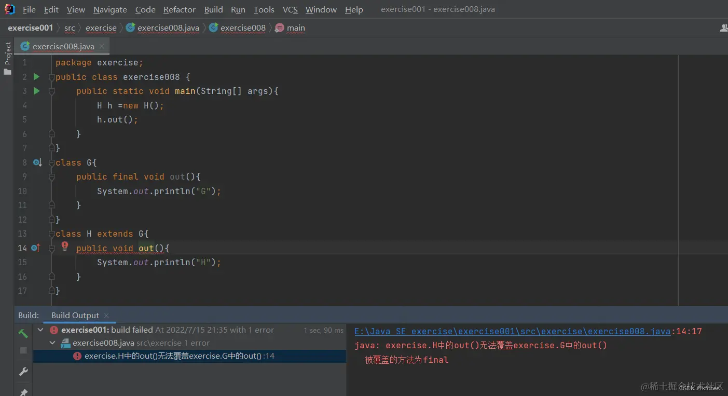
Task: Show the red error bulb on line 14
Action: (x=65, y=246)
